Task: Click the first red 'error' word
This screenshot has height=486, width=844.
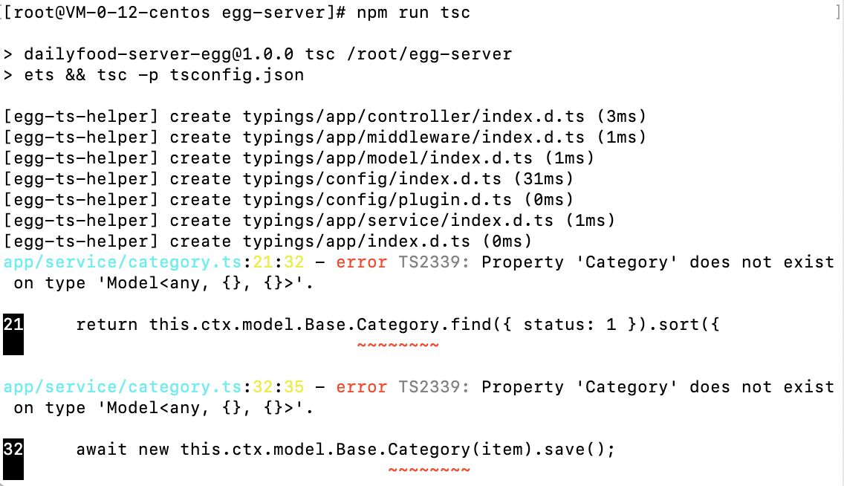Action: coord(361,262)
